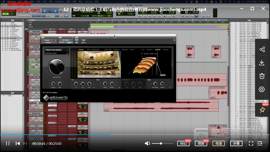Toggle the Altiverb EQ enable switch
Image resolution: width=270 pixels, height=152 pixels.
(x=97, y=80)
